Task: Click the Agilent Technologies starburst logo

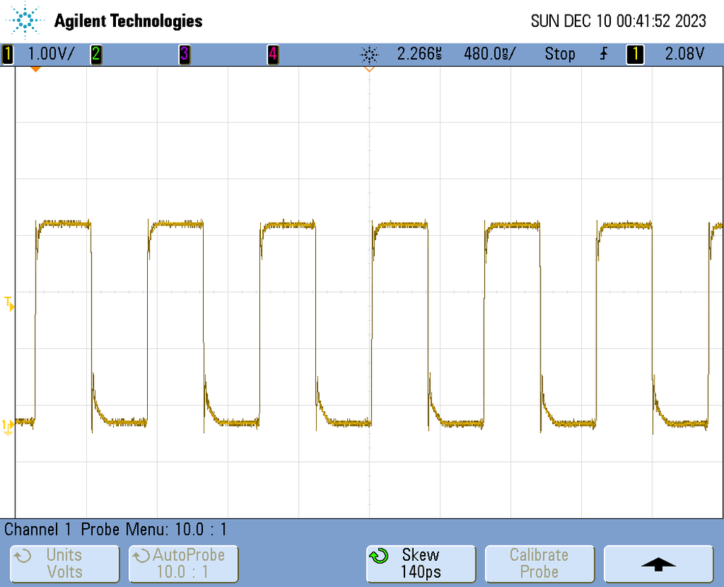Action: 25,20
